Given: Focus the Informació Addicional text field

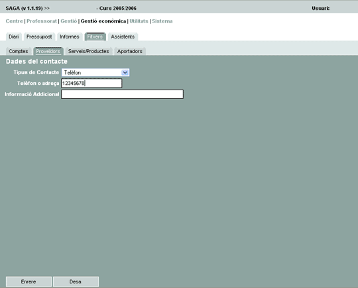Looking at the screenshot, I should 122,94.
